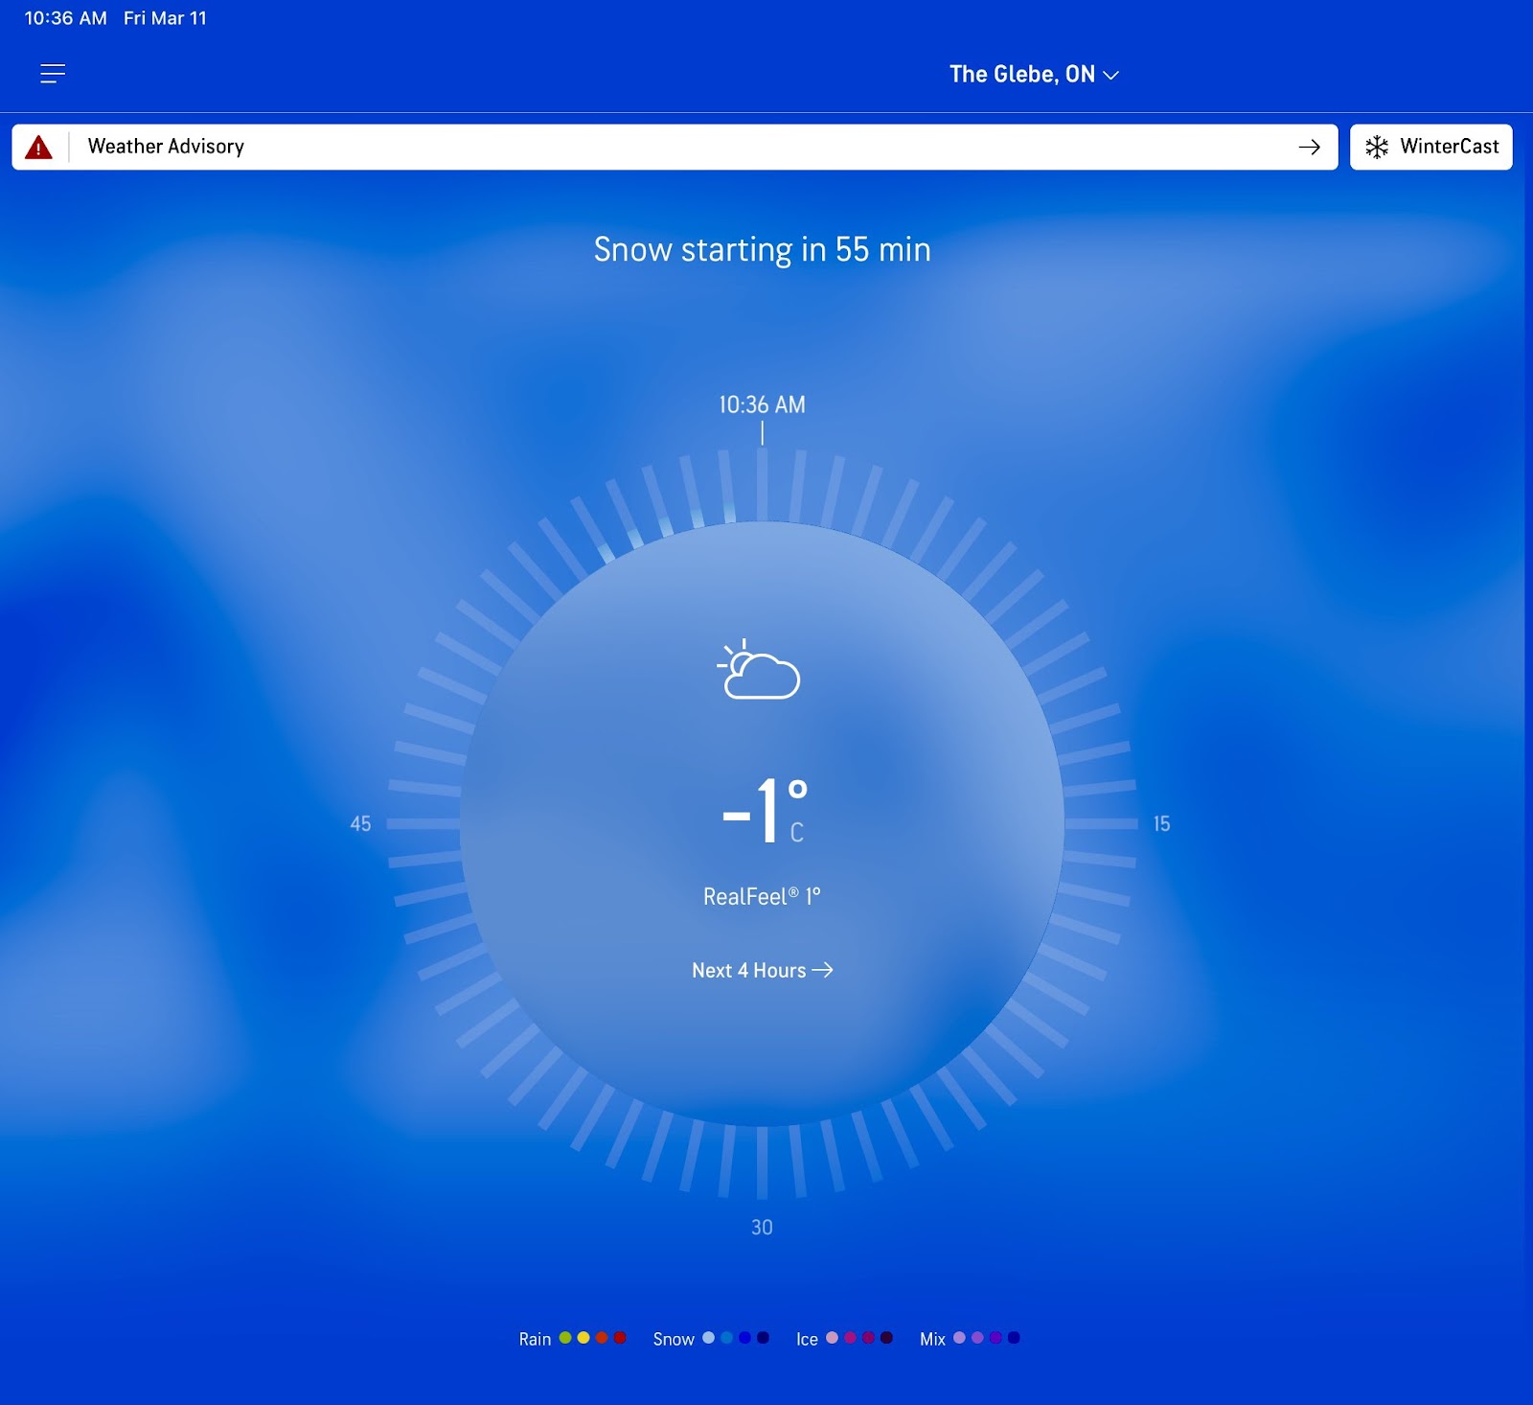Click the Mix legend label
Viewport: 1533px width, 1405px height.
pyautogui.click(x=932, y=1339)
